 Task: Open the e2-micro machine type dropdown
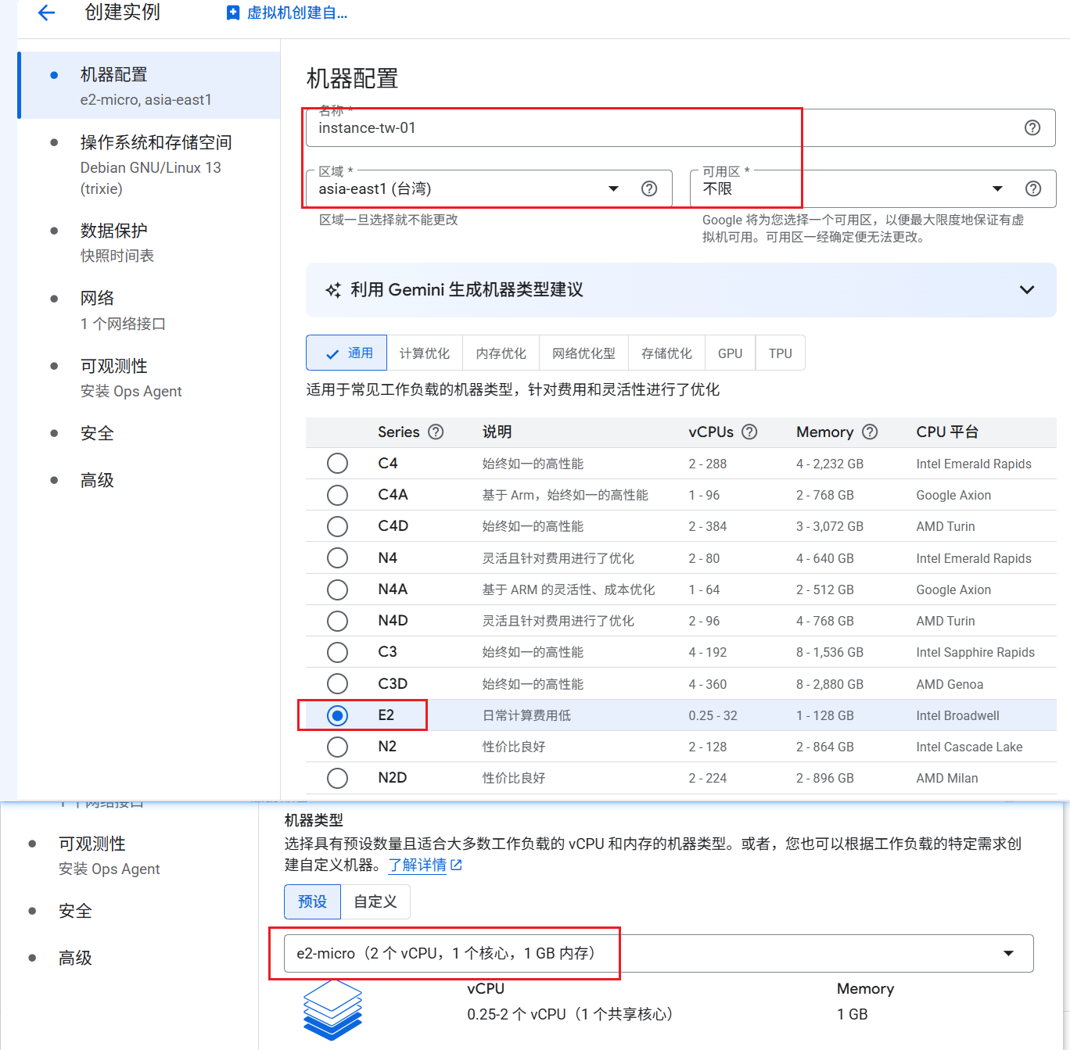[659, 953]
